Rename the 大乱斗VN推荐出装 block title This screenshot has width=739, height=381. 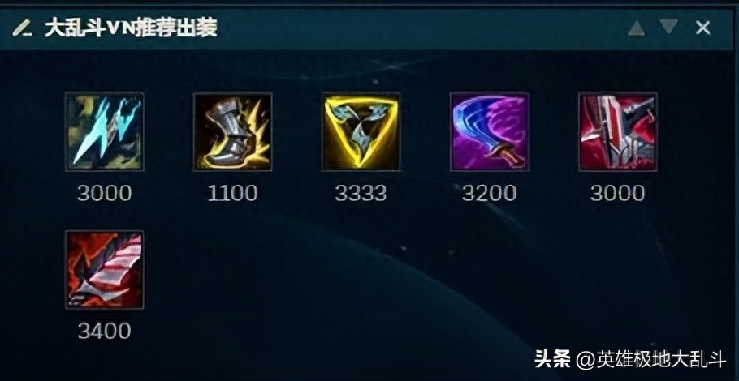(x=131, y=28)
